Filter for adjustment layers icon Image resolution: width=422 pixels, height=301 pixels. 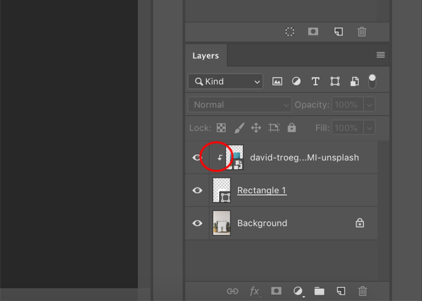[296, 82]
